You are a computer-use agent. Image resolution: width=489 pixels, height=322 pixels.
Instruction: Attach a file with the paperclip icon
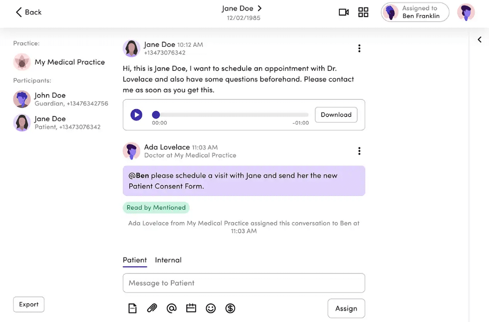(152, 308)
